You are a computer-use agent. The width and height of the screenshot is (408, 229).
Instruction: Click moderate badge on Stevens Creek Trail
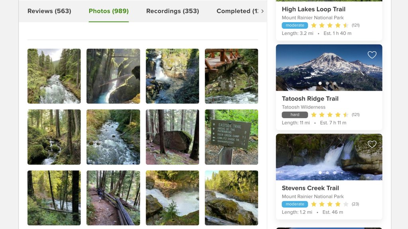coord(295,204)
